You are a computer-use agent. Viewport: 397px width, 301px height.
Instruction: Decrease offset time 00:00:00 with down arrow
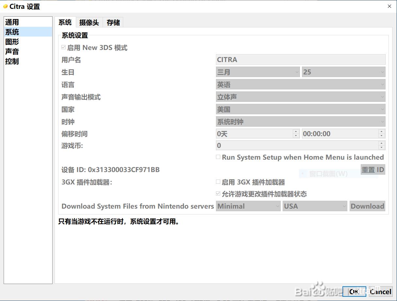(x=382, y=136)
